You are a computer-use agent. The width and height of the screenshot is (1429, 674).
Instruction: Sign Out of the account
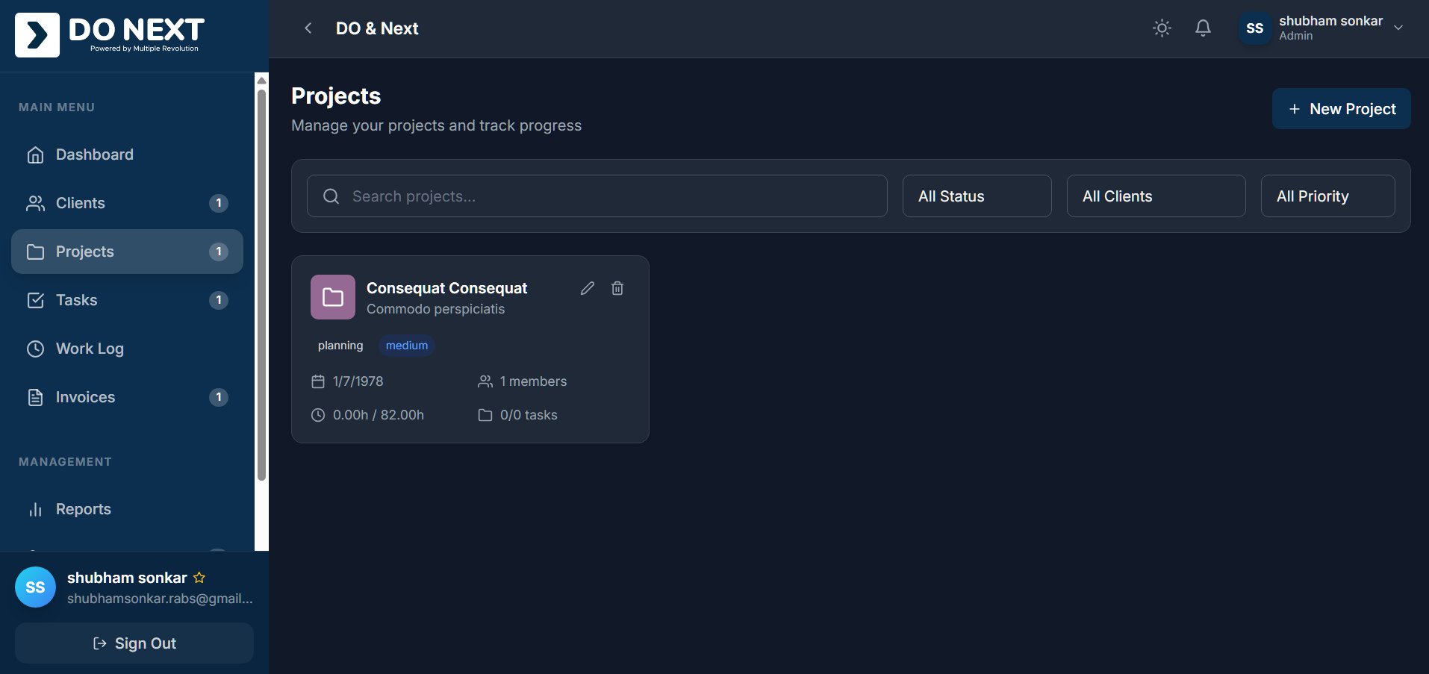coord(134,643)
